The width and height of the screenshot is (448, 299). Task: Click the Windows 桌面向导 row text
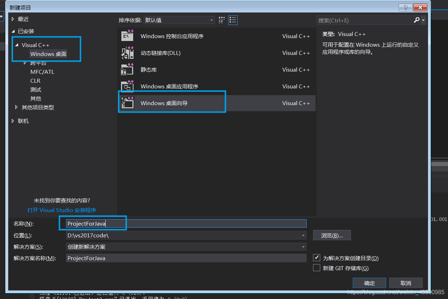pos(164,103)
